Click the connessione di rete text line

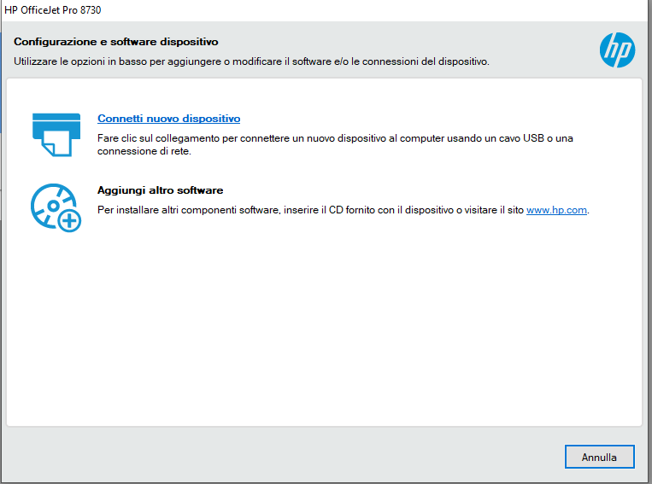point(144,151)
